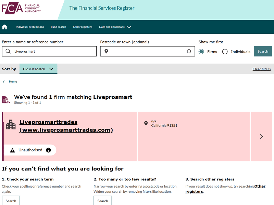Open Fund search page

point(58,27)
